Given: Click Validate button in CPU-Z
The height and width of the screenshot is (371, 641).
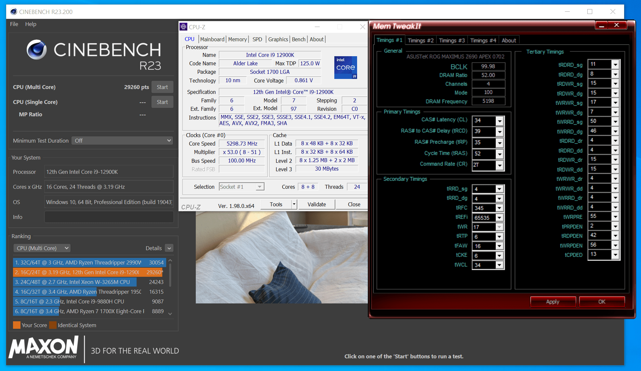Looking at the screenshot, I should [316, 204].
